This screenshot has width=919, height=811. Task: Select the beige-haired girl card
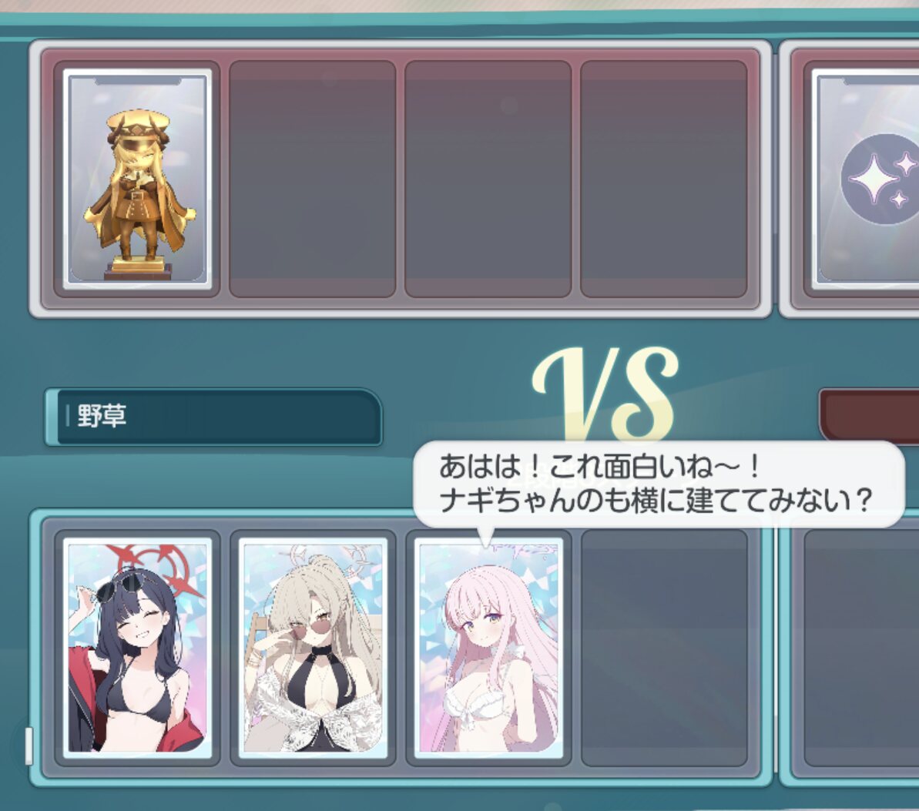(313, 648)
